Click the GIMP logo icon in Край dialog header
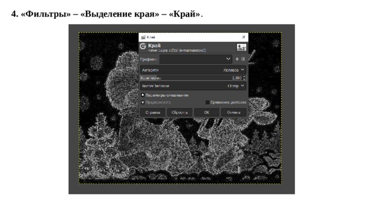The image size is (376, 211). coord(143,46)
